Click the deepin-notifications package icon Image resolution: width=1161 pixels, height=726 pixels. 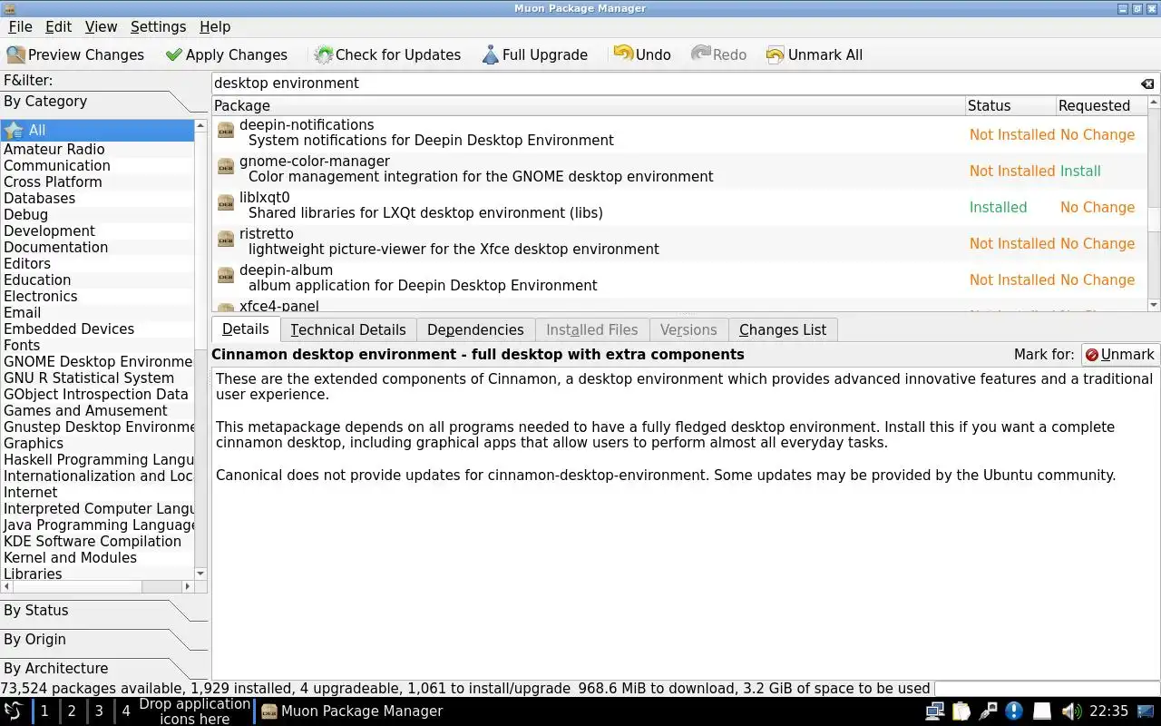(x=226, y=132)
